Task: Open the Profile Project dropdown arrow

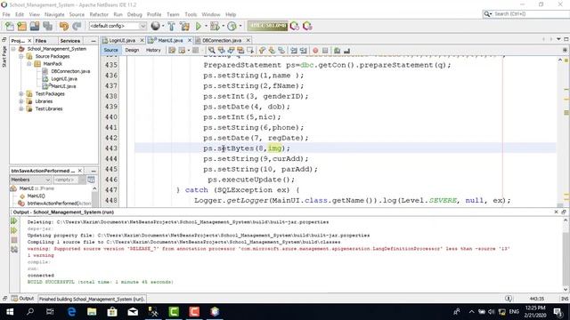Action: (240, 26)
